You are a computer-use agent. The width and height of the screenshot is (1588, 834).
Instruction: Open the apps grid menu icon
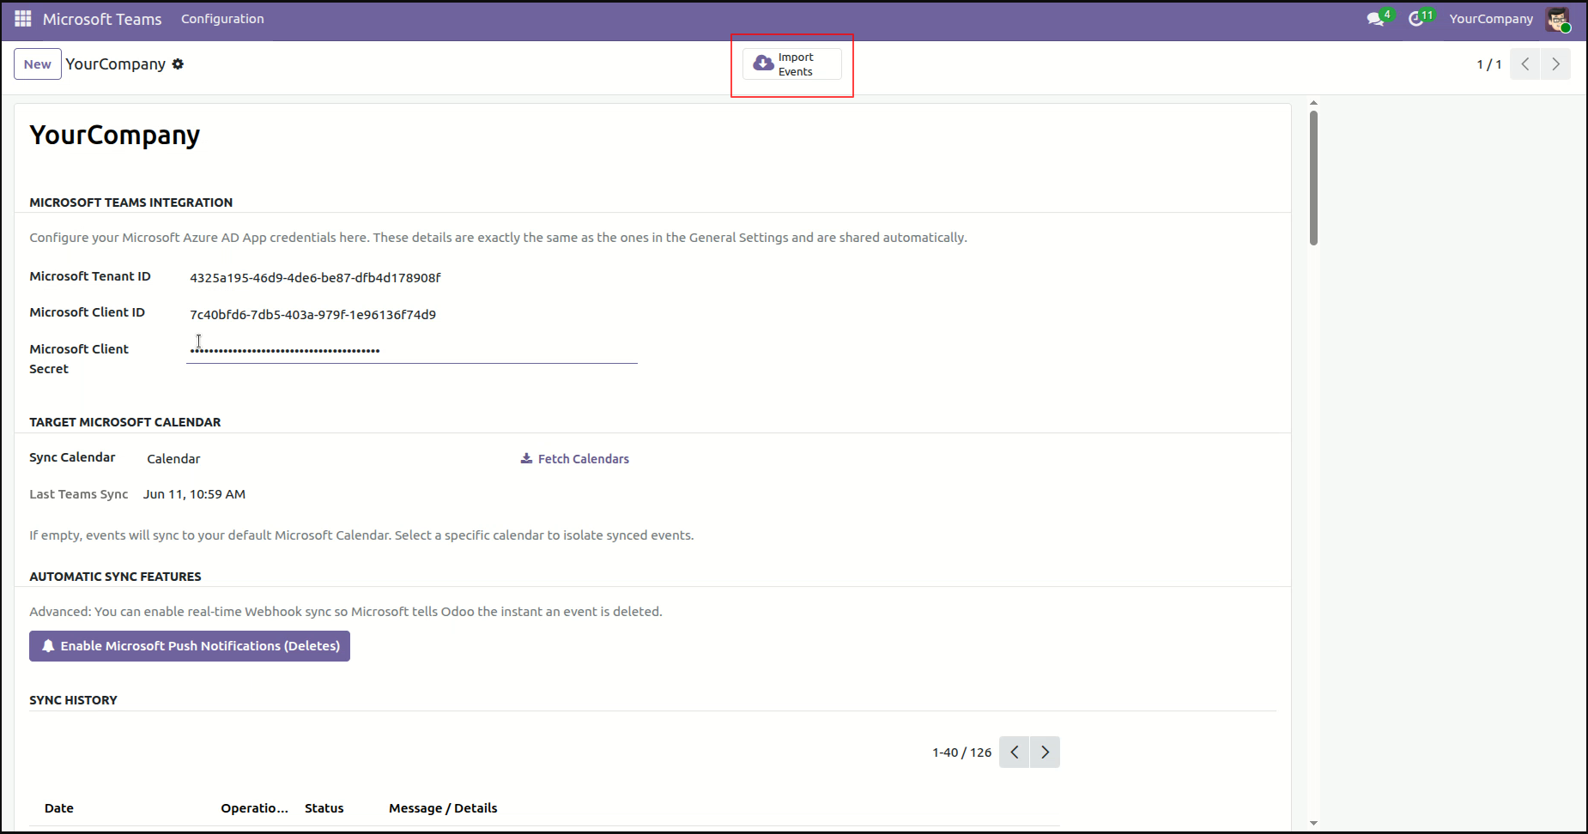click(x=23, y=19)
